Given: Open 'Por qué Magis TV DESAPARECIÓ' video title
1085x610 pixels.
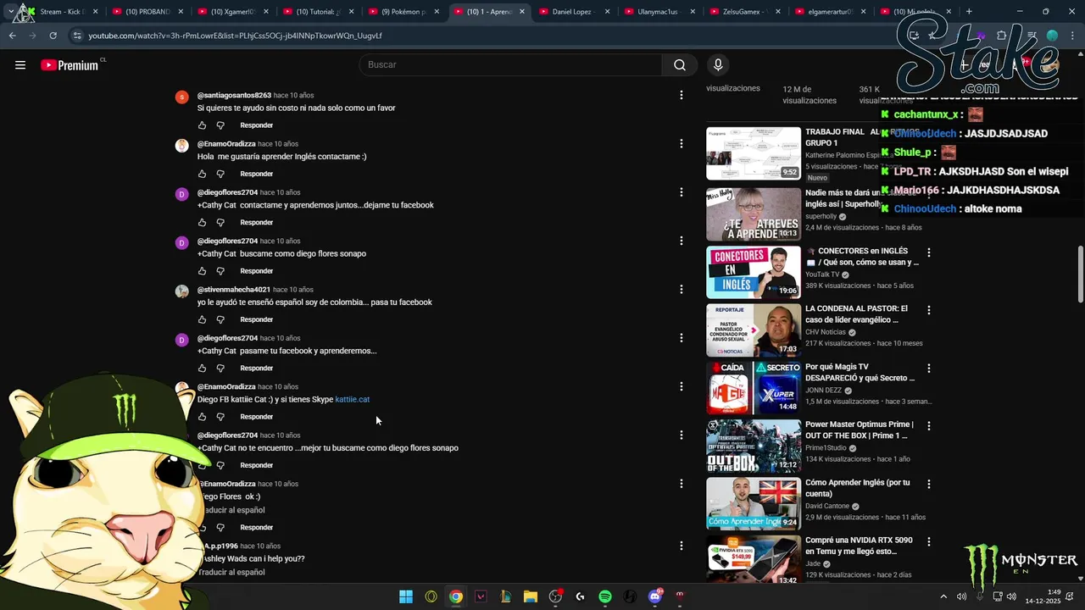Looking at the screenshot, I should pos(860,373).
